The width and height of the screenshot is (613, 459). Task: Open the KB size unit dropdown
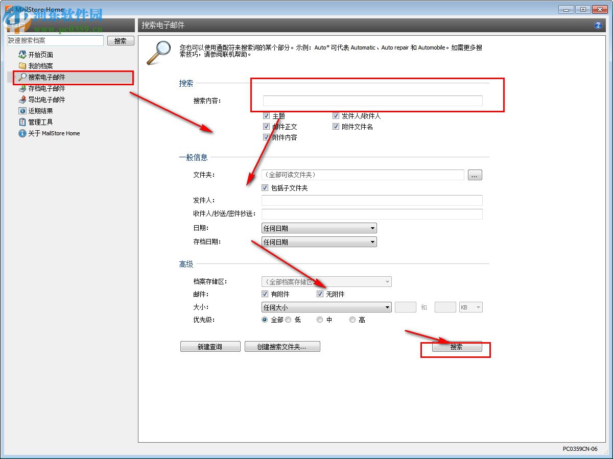(471, 307)
